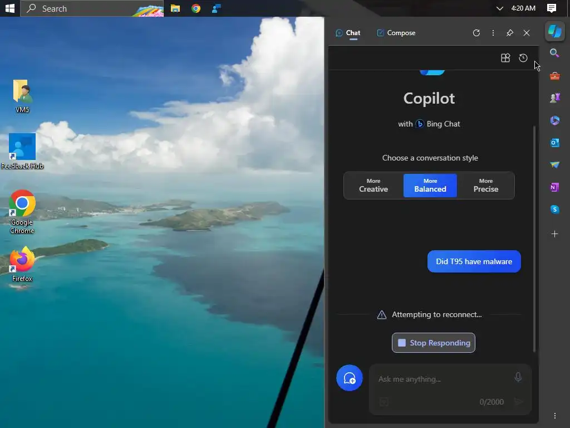Screen dimensions: 570x428
Task: Open the sidebar Drop paper-plane icon
Action: (x=555, y=165)
